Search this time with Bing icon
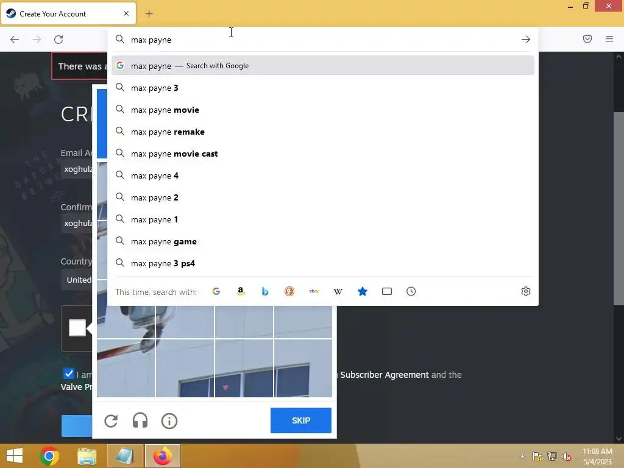This screenshot has width=624, height=468. [265, 291]
